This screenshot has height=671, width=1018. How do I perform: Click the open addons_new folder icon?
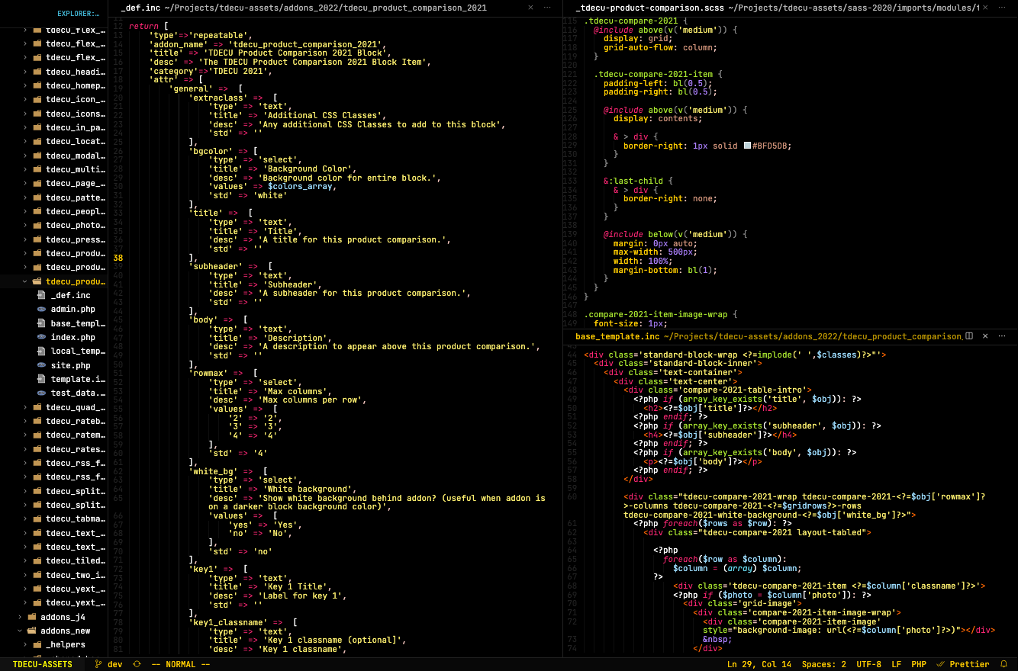click(32, 631)
